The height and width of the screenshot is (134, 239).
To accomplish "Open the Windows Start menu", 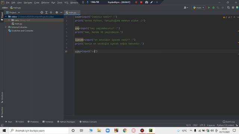I will tap(4, 131).
